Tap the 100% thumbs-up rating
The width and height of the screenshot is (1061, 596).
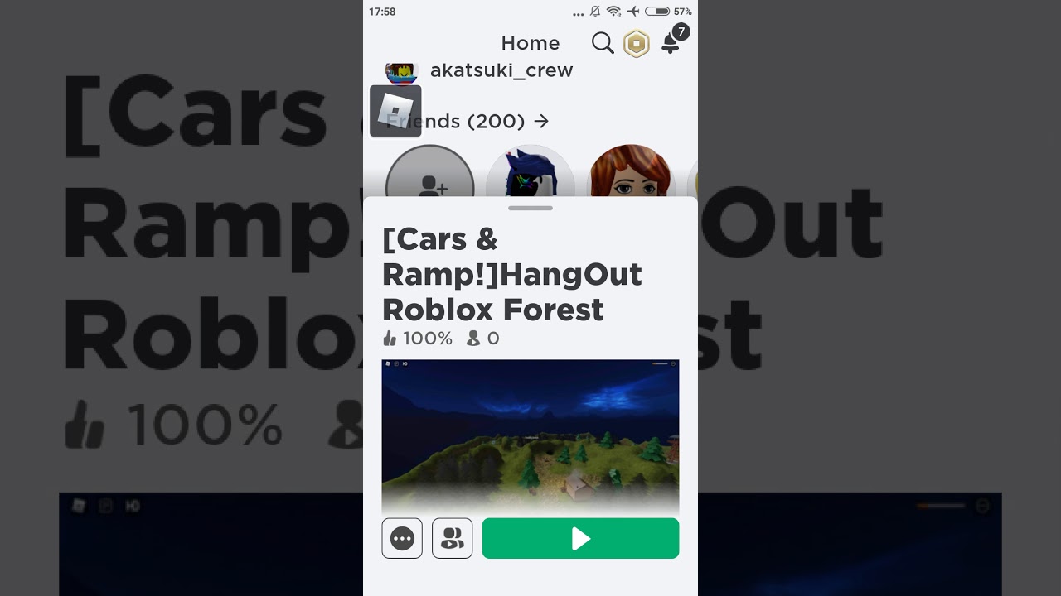coord(418,339)
